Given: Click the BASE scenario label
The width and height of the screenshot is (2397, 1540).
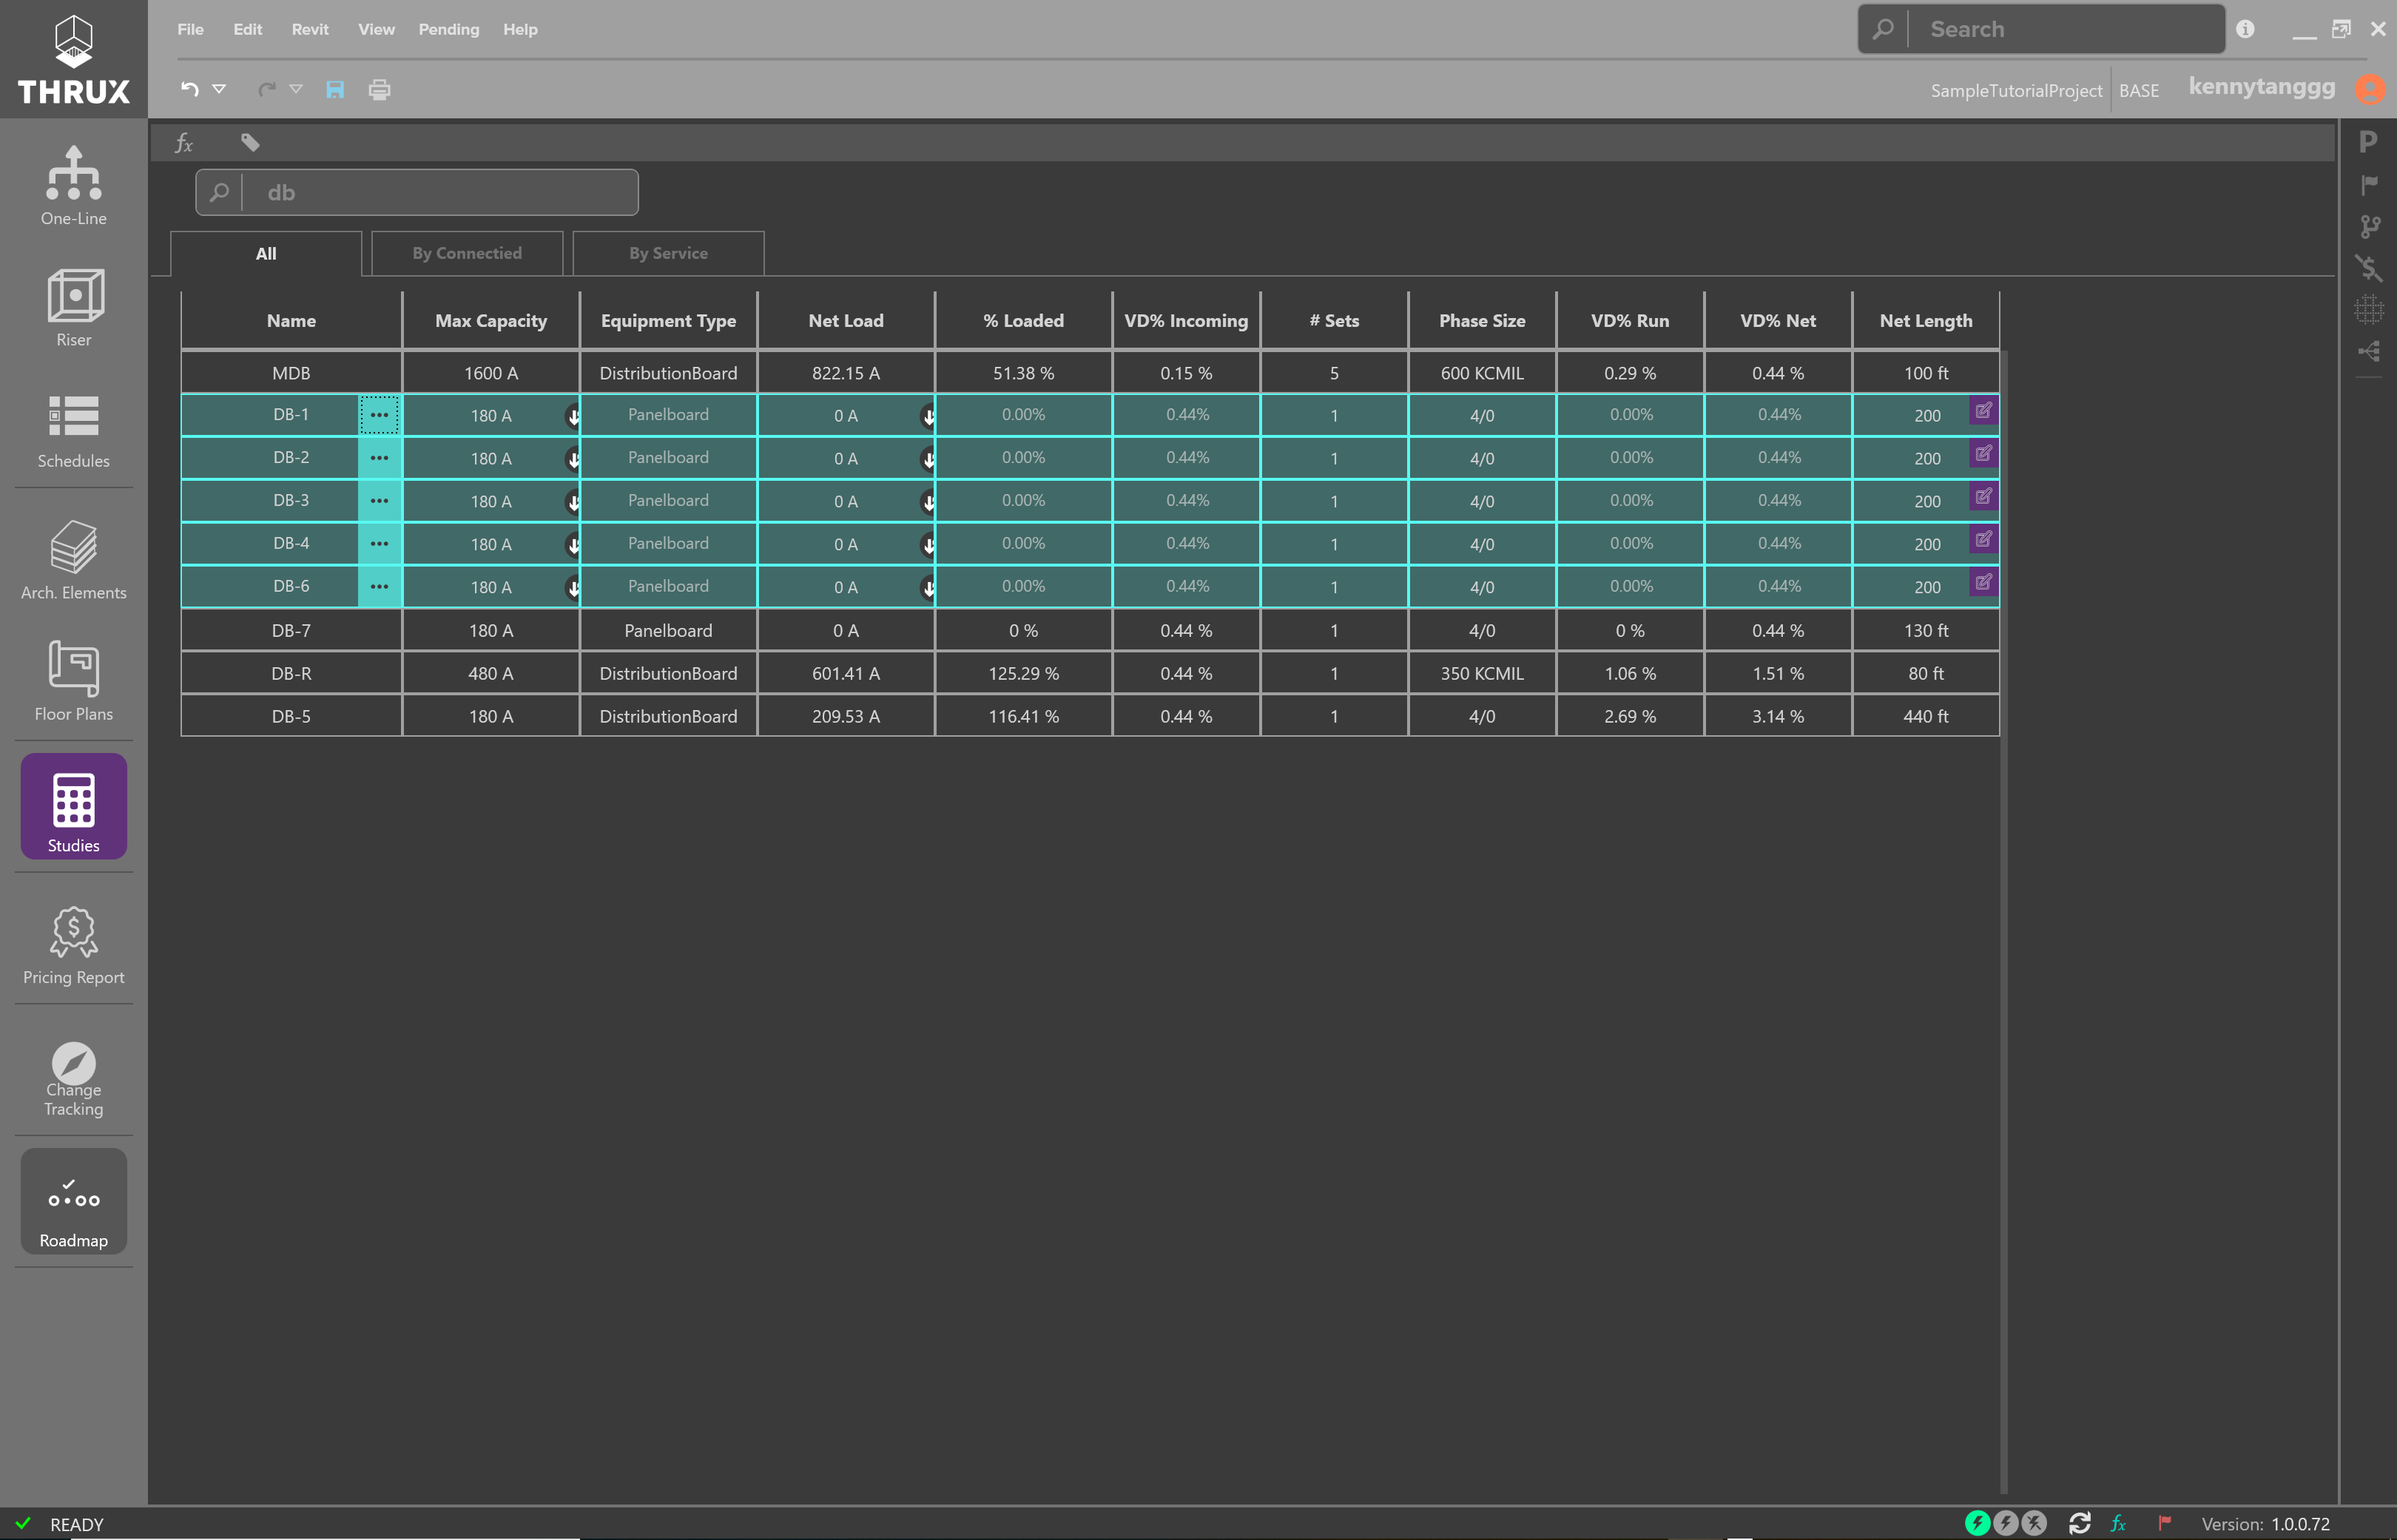Looking at the screenshot, I should pyautogui.click(x=2139, y=90).
